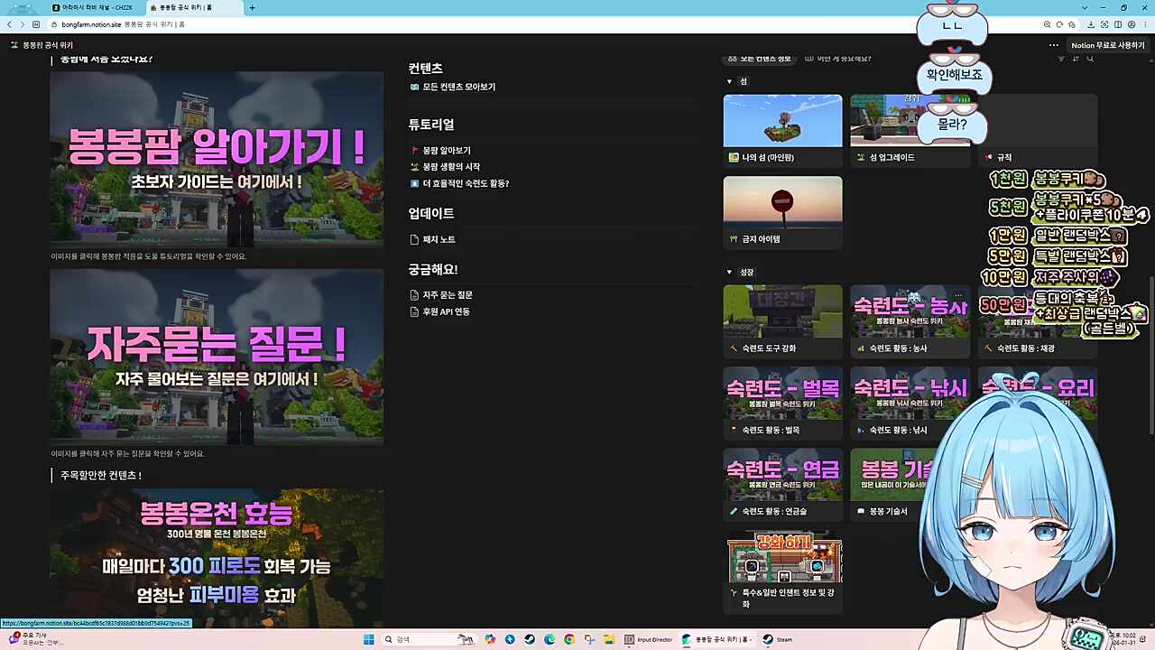This screenshot has width=1155, height=650.
Task: Click the document icon next to 패치 노트
Action: click(x=415, y=239)
